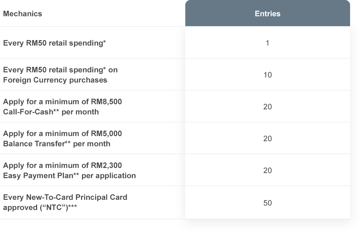Image resolution: width=360 pixels, height=232 pixels.
Task: Click the "Balance Transfer** per month" text line
Action: [57, 144]
